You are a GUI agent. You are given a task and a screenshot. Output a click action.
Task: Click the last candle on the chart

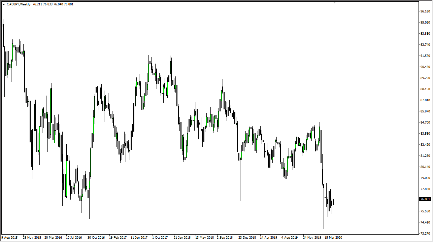(333, 202)
